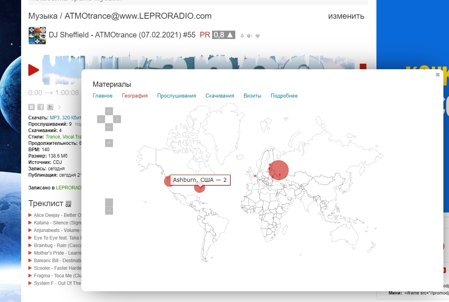Click the 1:00:08 duration time
This screenshot has width=449, height=302.
click(x=67, y=93)
